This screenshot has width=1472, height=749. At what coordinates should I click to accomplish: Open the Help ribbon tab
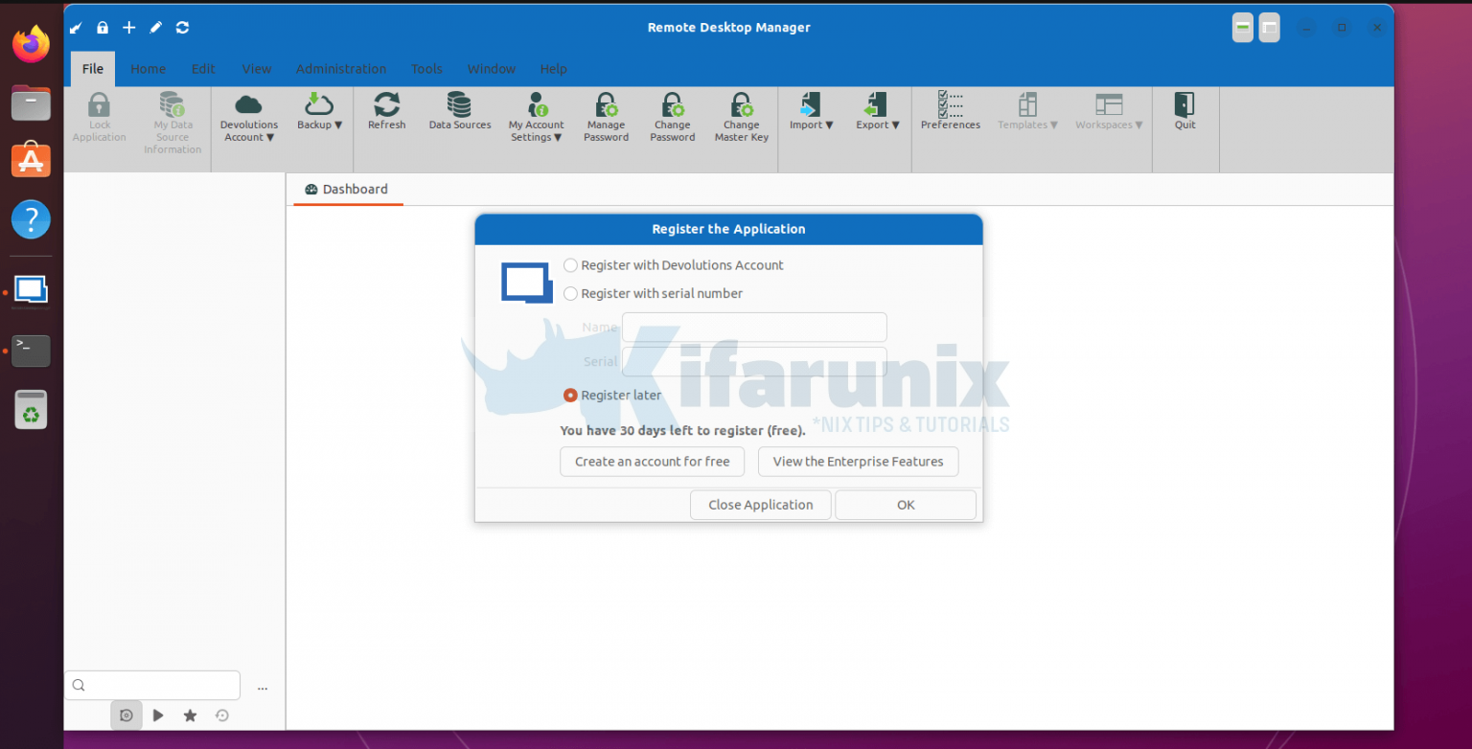[554, 69]
